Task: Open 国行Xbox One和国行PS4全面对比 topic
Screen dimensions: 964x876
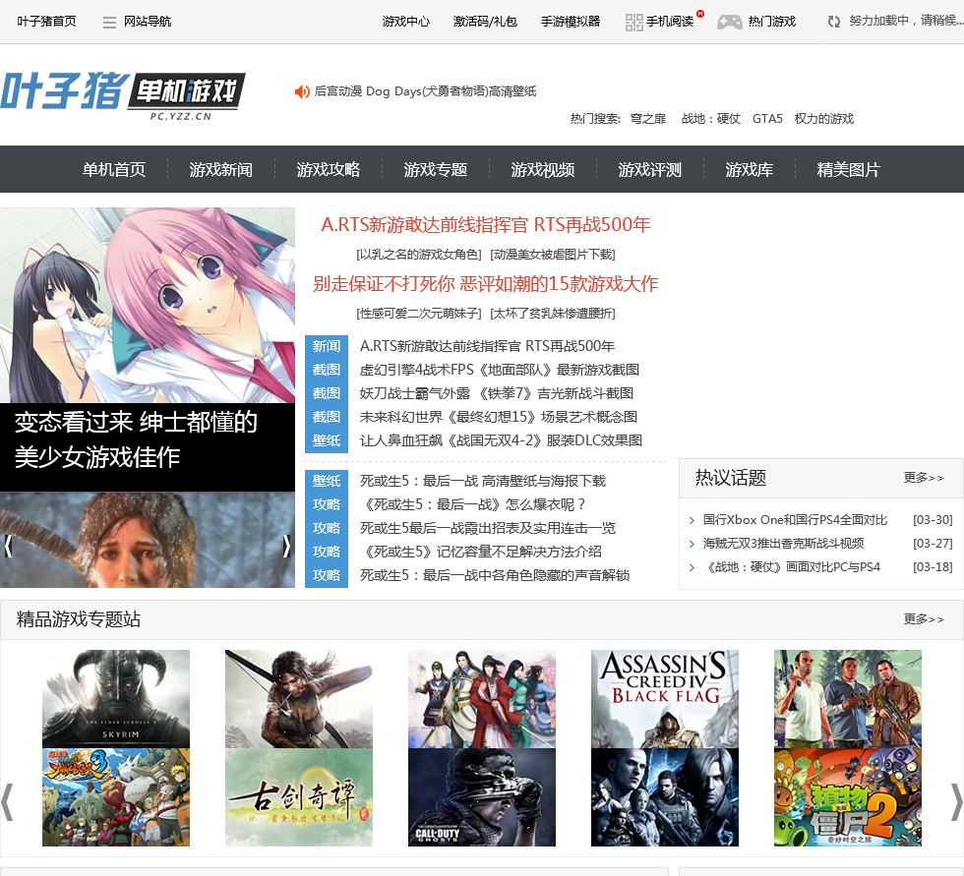Action: tap(795, 520)
